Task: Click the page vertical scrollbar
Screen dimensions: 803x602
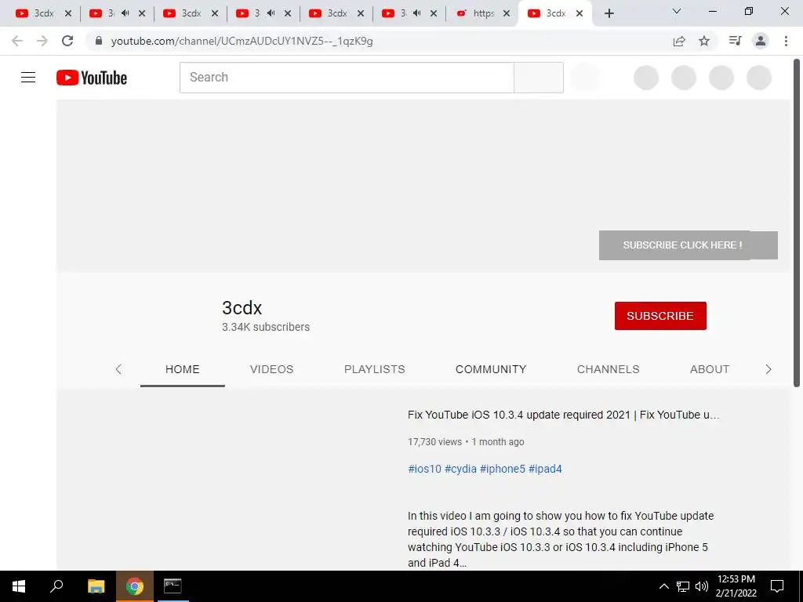Action: pyautogui.click(x=797, y=223)
